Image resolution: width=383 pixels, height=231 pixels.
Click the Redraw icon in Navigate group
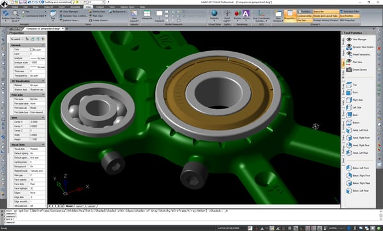(6, 13)
